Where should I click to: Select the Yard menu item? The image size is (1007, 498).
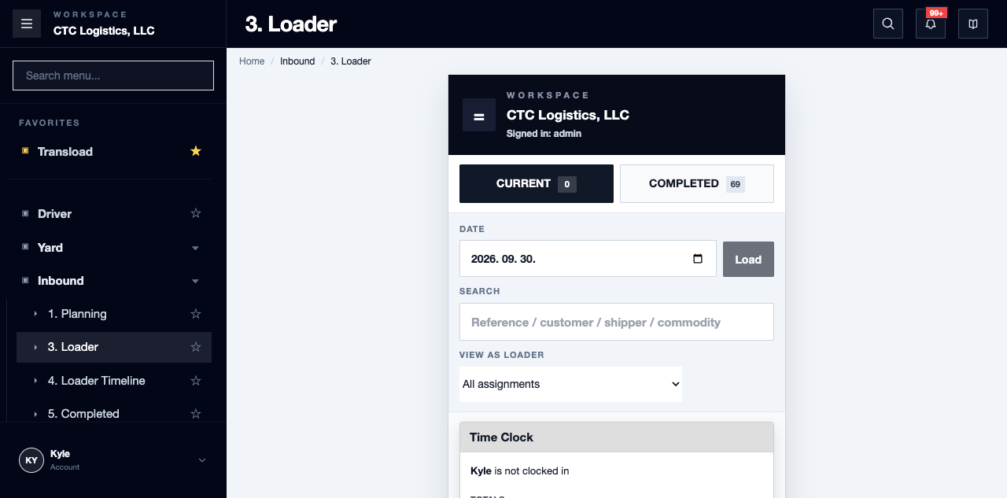[50, 247]
